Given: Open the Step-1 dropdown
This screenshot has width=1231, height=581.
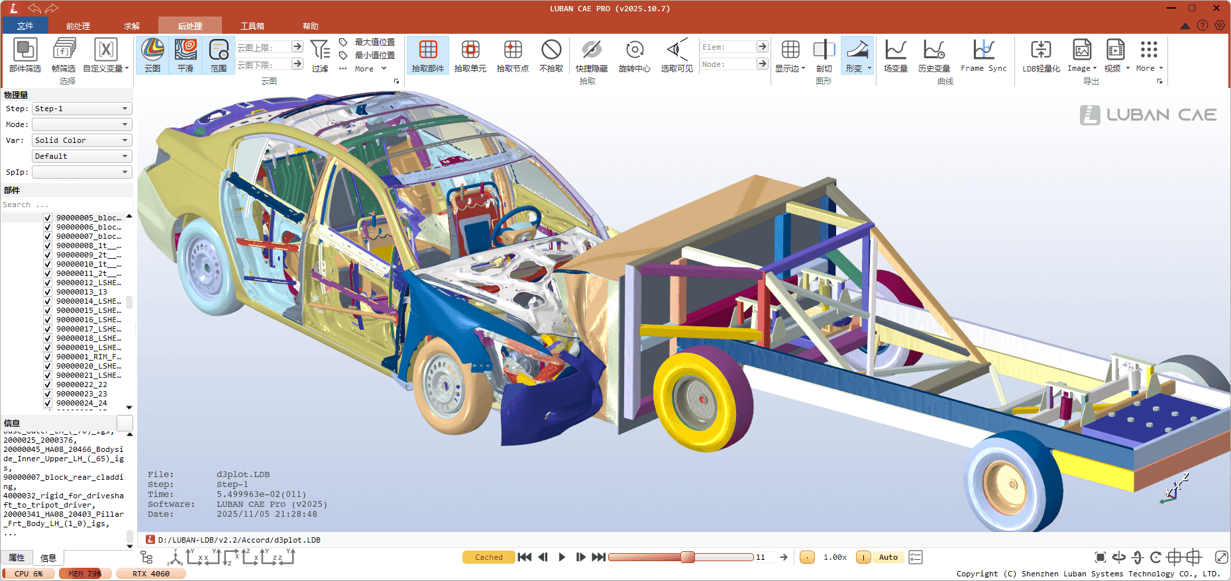Looking at the screenshot, I should tap(81, 109).
